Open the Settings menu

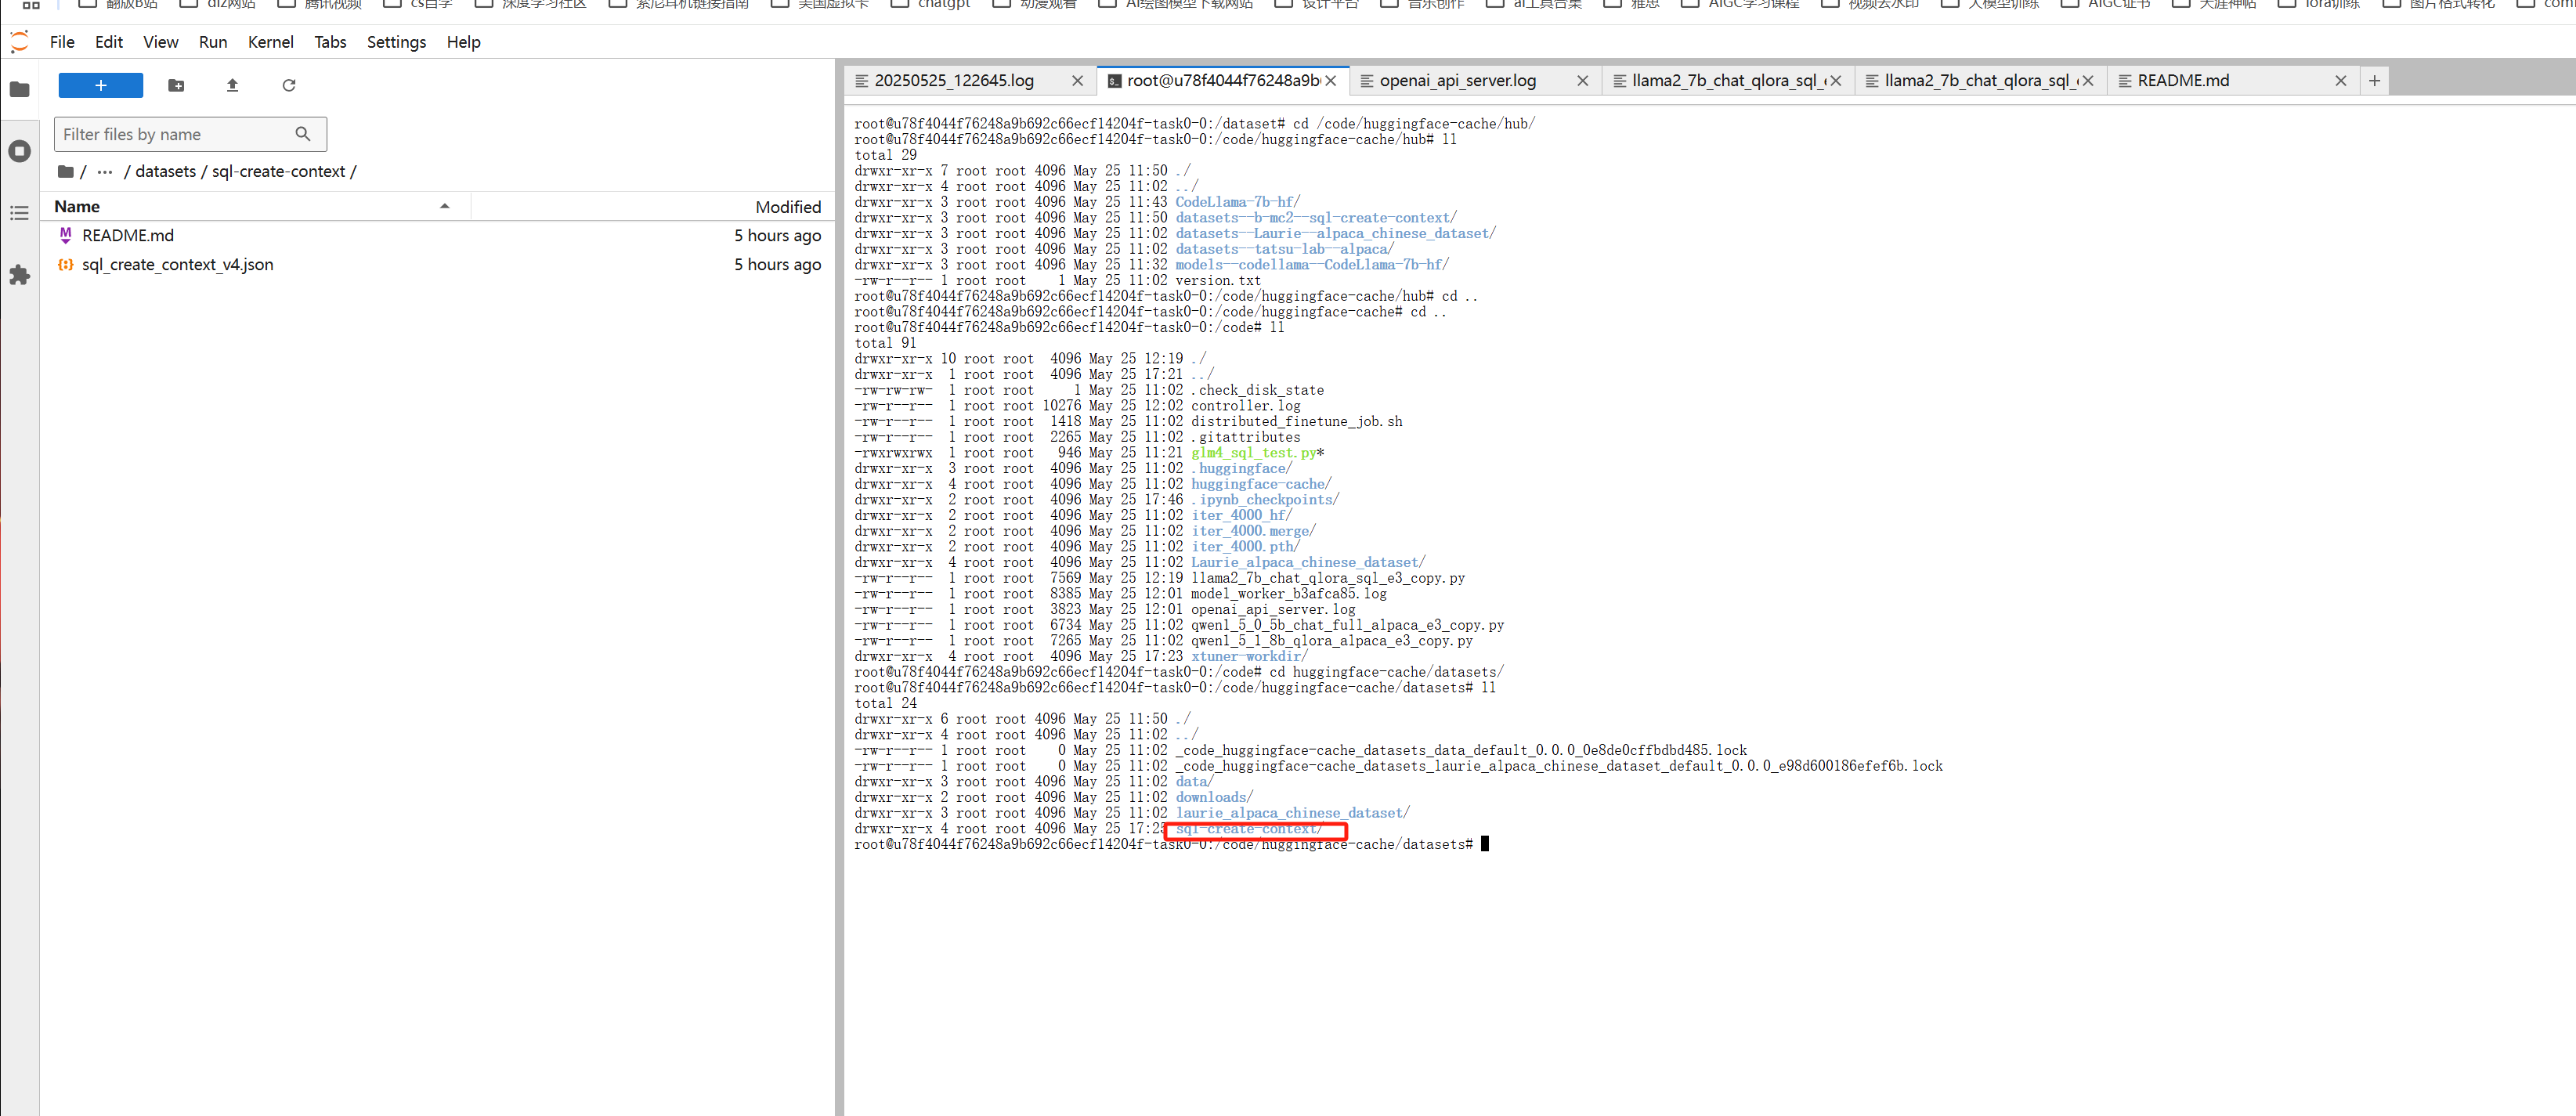click(x=396, y=42)
